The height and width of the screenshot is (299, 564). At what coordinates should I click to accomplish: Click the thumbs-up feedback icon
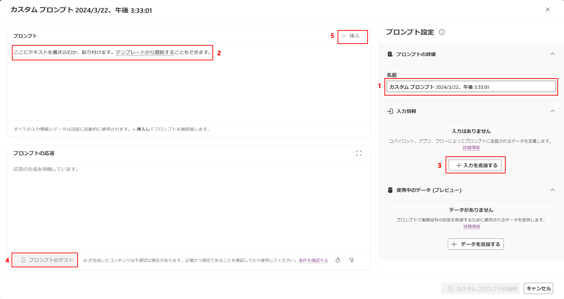(338, 260)
